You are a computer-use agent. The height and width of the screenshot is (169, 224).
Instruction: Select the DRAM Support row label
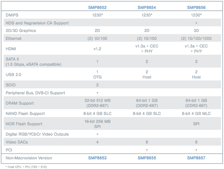click(20, 103)
